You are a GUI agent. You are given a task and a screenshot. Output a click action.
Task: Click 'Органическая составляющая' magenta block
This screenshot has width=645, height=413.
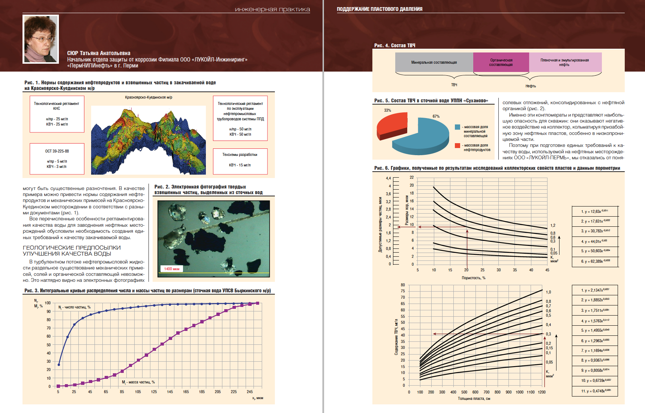pyautogui.click(x=501, y=62)
